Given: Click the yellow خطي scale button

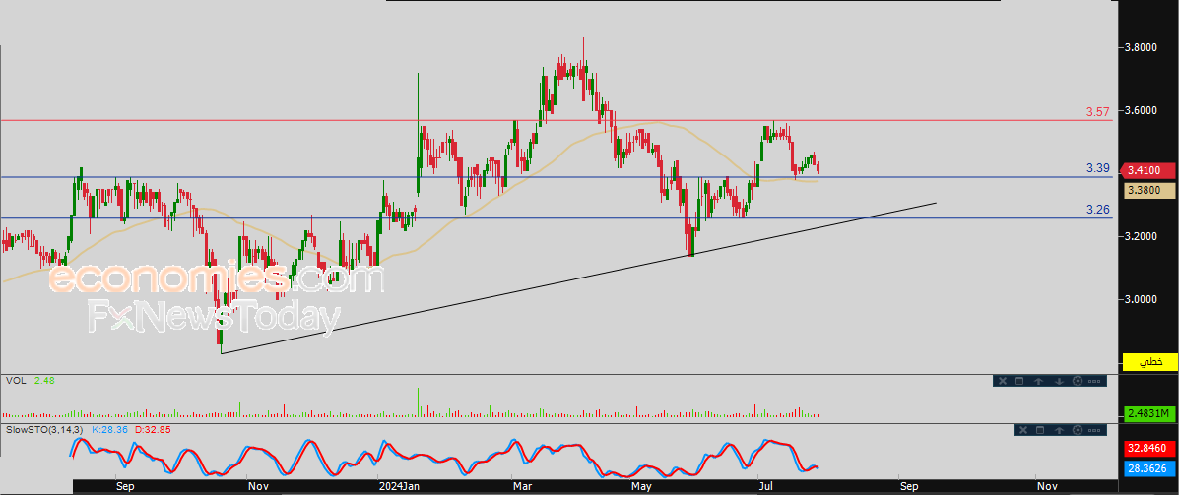Looking at the screenshot, I should 1148,362.
